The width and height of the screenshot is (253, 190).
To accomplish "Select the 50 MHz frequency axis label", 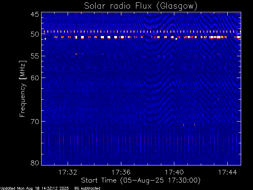I will point(35,34).
